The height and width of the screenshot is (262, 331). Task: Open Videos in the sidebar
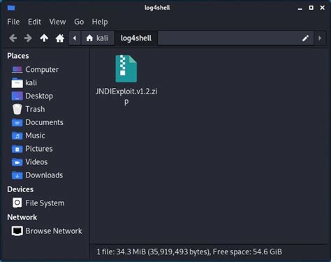(x=29, y=162)
